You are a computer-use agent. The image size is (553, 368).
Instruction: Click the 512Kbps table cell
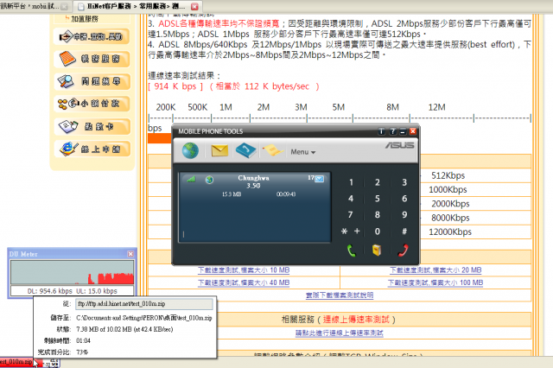[448, 175]
